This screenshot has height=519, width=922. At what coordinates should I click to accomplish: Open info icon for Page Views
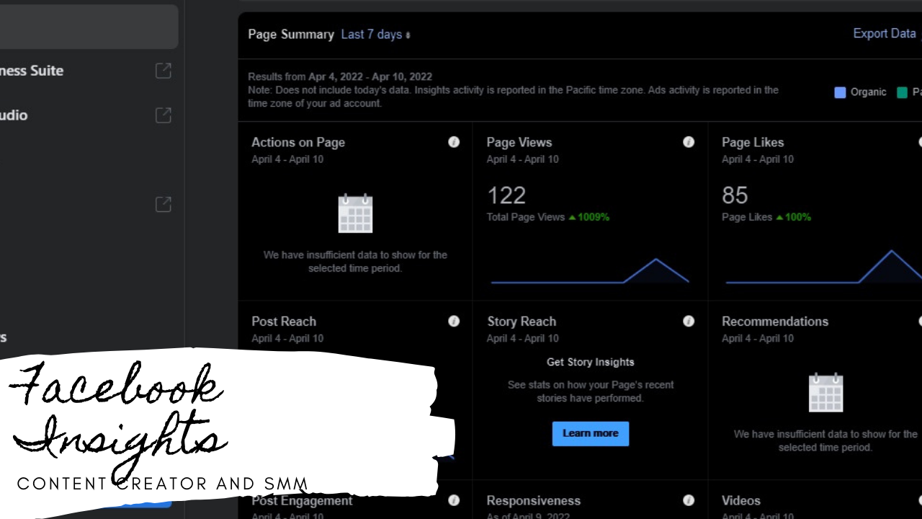tap(689, 142)
